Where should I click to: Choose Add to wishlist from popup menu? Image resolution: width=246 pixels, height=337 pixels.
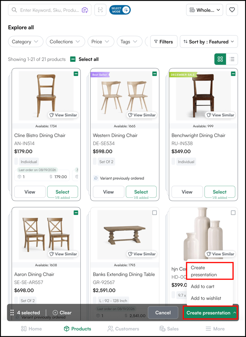click(x=206, y=298)
